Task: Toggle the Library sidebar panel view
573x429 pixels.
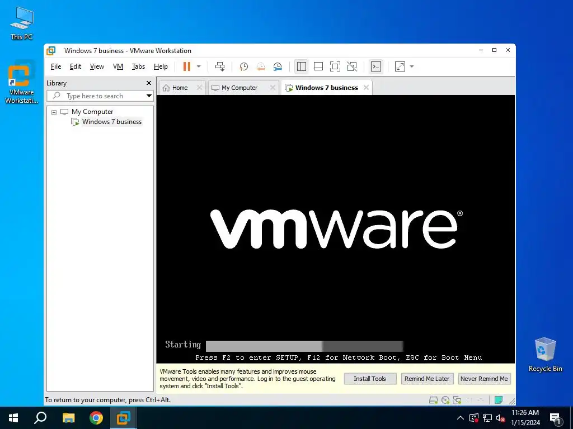Action: (x=302, y=66)
